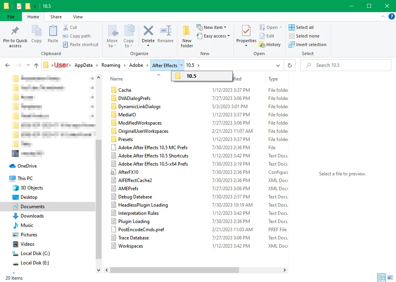This screenshot has width=396, height=282.
Task: Click the Move to icon
Action: (112, 31)
